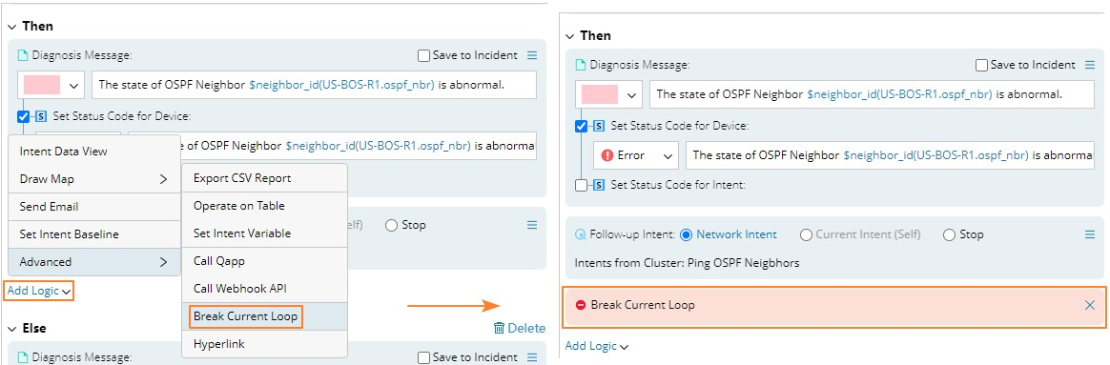Viewport: 1110px width, 365px height.
Task: Click the trash Delete icon beside Else
Action: tap(499, 328)
